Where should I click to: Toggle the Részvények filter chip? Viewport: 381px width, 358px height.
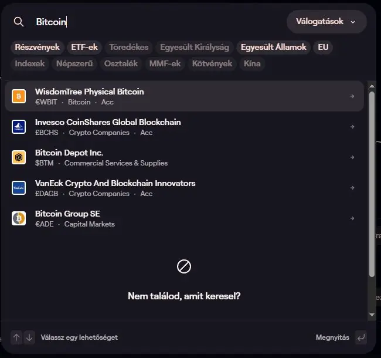pyautogui.click(x=37, y=47)
